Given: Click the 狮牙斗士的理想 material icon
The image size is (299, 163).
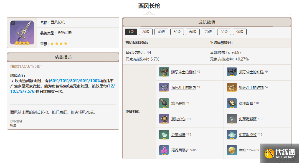Looking at the screenshot, I should pos(232,87).
